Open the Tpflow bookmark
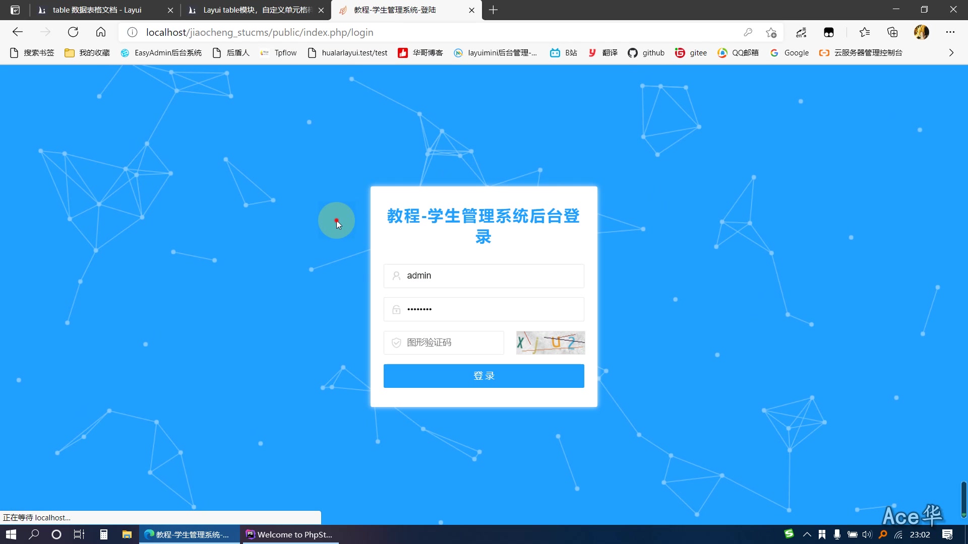Viewport: 968px width, 544px height. pyautogui.click(x=279, y=53)
